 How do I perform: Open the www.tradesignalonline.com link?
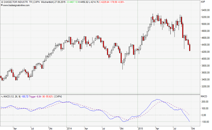point(16,5)
